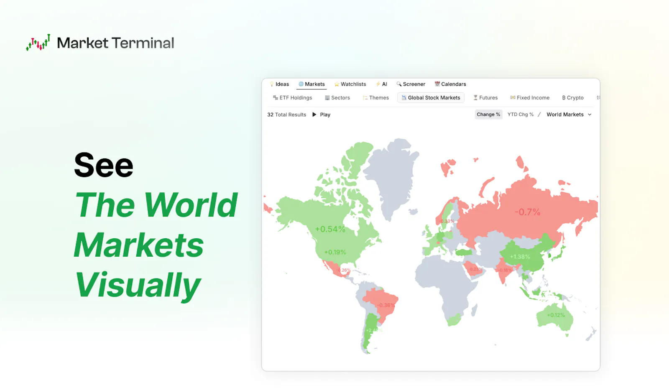Open the Crypto sub-tab

pyautogui.click(x=573, y=98)
